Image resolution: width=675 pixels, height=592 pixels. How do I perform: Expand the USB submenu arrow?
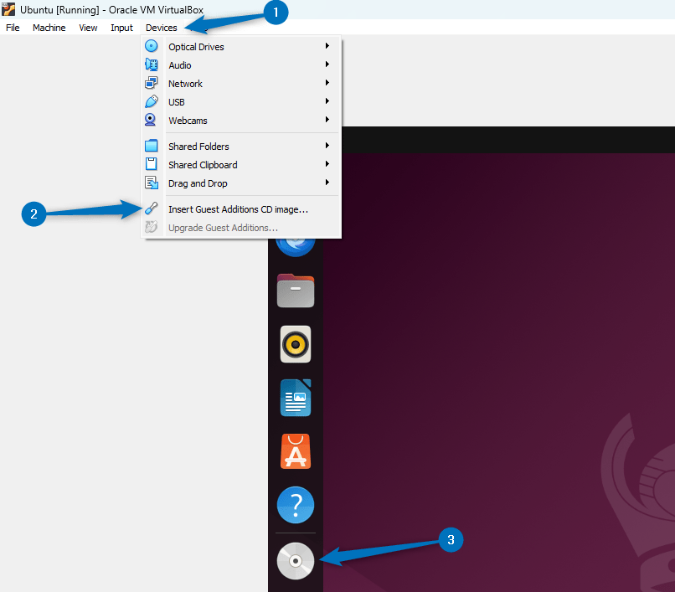(327, 101)
